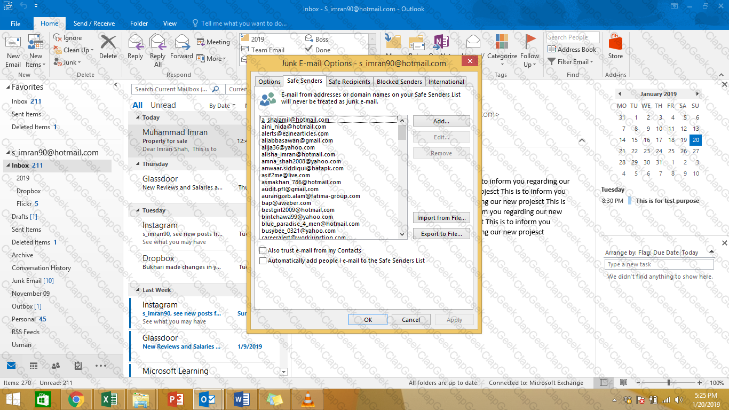Viewport: 729px width, 410px height.
Task: Open the People view icon
Action: pos(56,366)
